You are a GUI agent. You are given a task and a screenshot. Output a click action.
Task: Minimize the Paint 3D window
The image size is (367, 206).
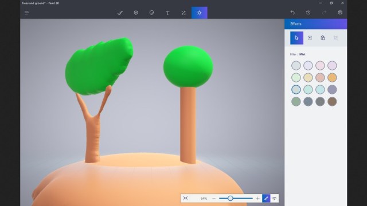point(320,3)
